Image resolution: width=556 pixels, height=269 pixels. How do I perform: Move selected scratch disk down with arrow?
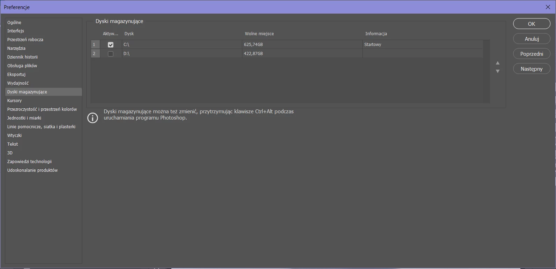498,71
